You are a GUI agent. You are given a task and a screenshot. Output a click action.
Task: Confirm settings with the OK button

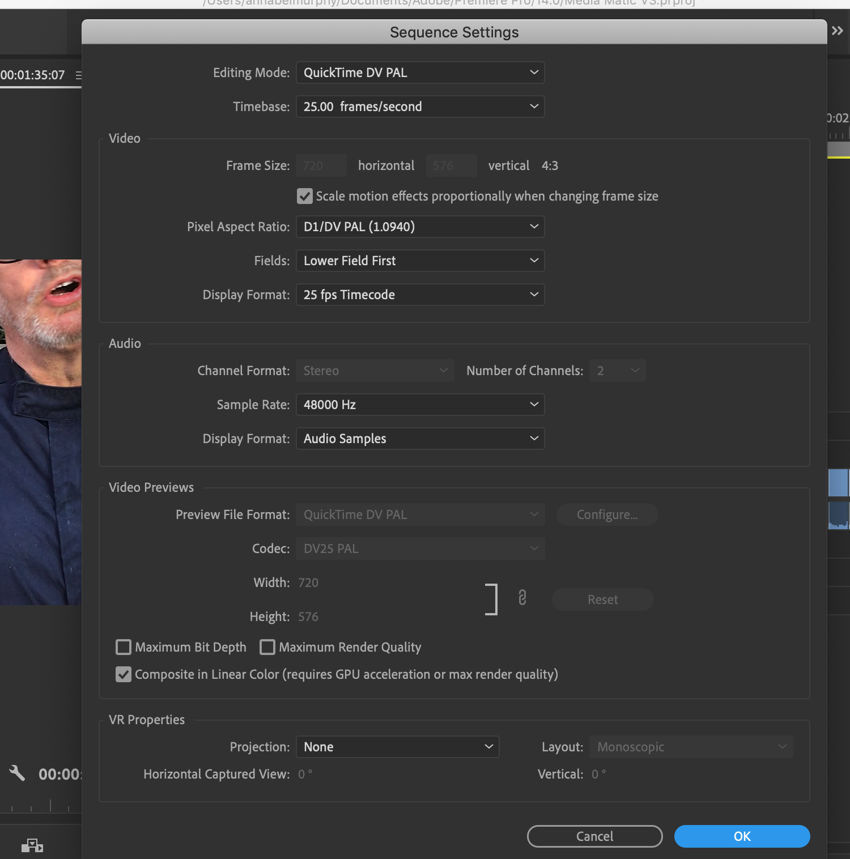[x=742, y=836]
